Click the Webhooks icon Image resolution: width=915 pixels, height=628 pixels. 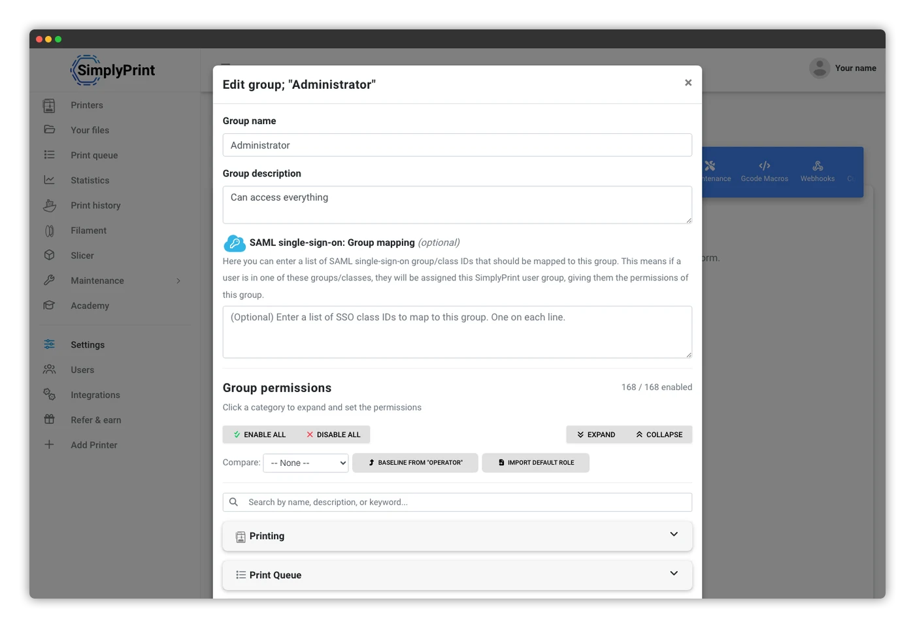pyautogui.click(x=818, y=166)
